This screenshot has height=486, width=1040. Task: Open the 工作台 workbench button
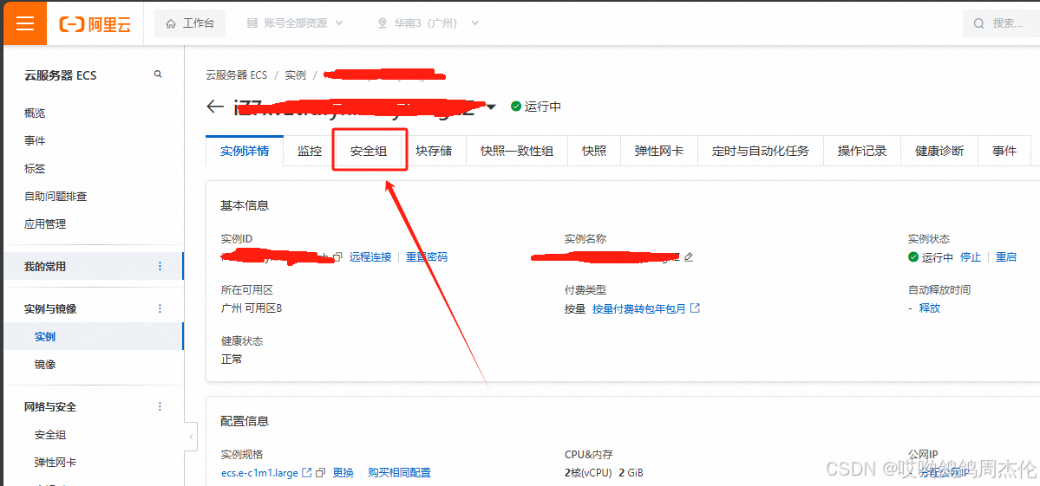coord(190,24)
